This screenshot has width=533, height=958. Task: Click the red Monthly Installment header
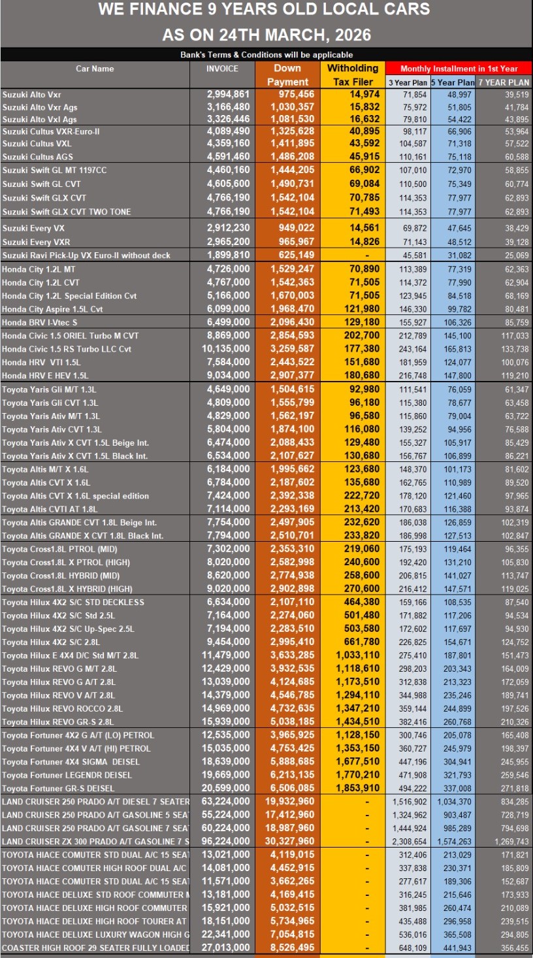[459, 69]
